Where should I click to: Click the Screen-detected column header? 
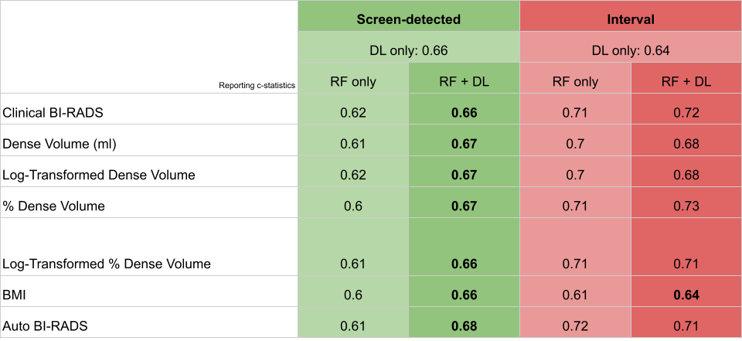(408, 19)
